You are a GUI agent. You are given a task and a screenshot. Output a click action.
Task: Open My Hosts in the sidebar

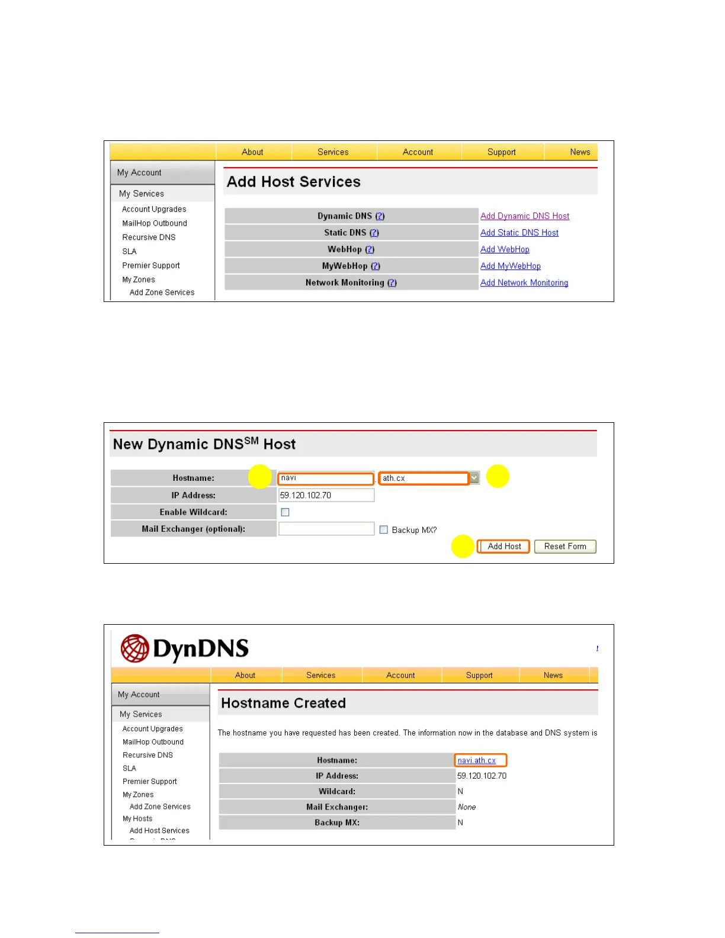point(137,818)
